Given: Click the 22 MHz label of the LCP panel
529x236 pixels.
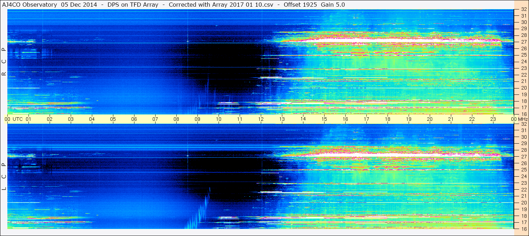Looking at the screenshot, I should tap(523, 189).
